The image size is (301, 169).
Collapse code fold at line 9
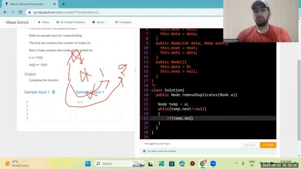(150, 43)
